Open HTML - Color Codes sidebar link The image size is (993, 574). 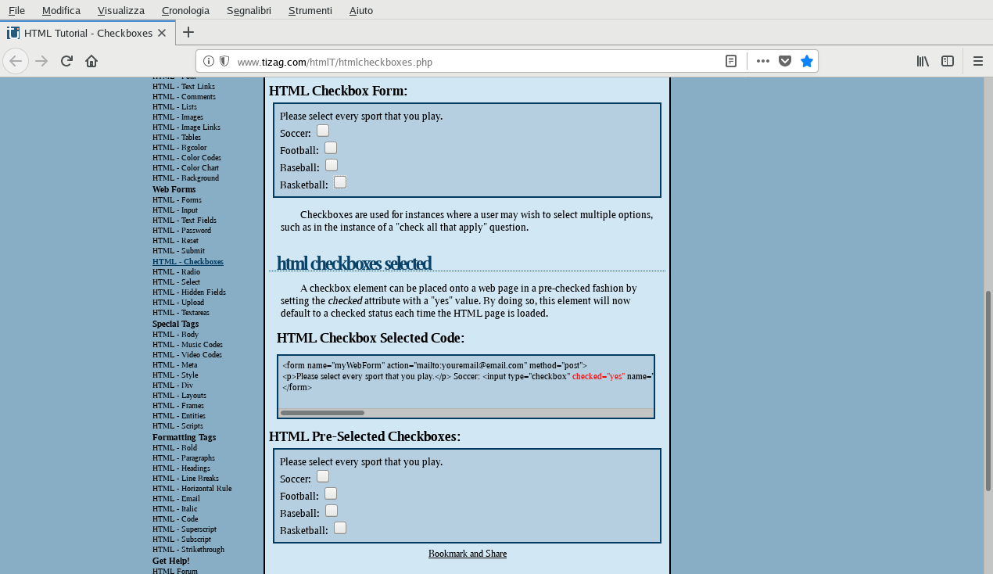187,157
